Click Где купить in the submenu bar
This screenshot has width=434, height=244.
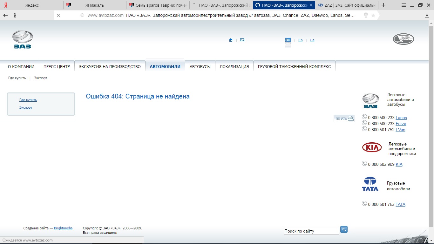click(17, 78)
